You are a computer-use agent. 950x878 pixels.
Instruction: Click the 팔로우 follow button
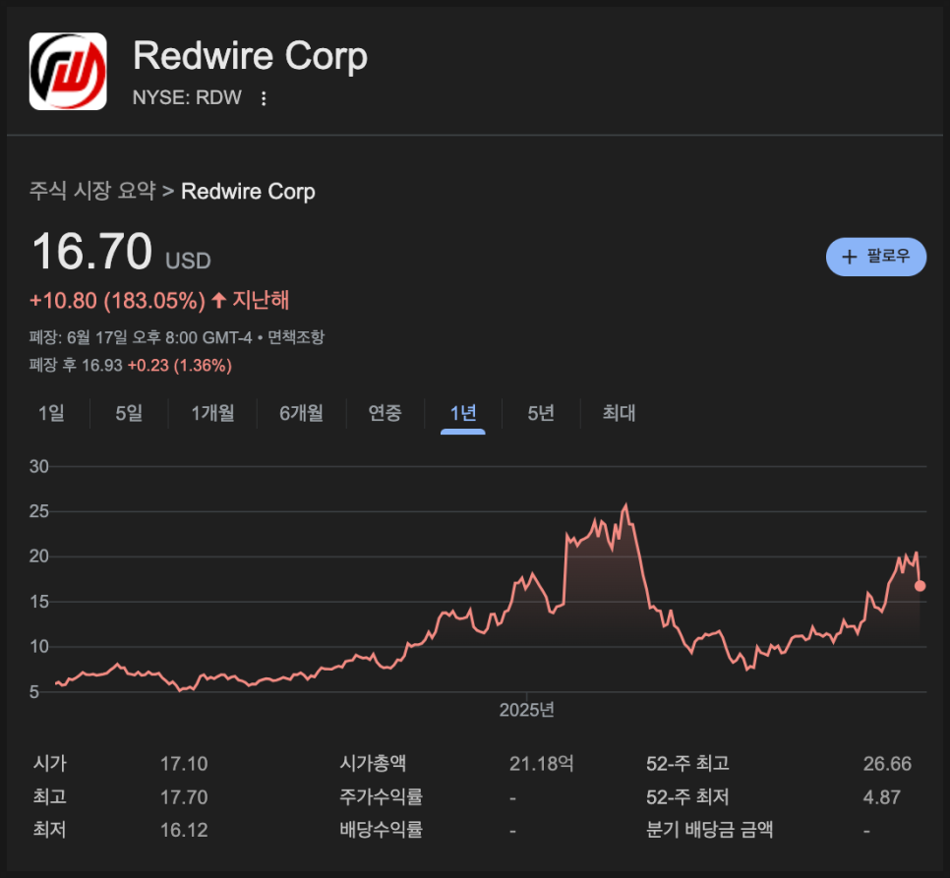coord(875,257)
